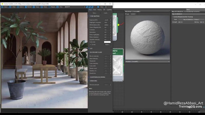Click the Exposure (EV) value field
The width and height of the screenshot is (205, 115).
click(106, 20)
